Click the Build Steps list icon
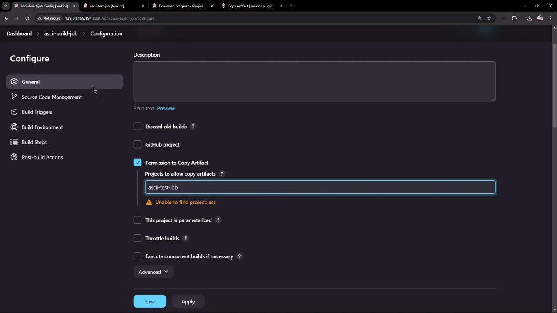 click(14, 142)
